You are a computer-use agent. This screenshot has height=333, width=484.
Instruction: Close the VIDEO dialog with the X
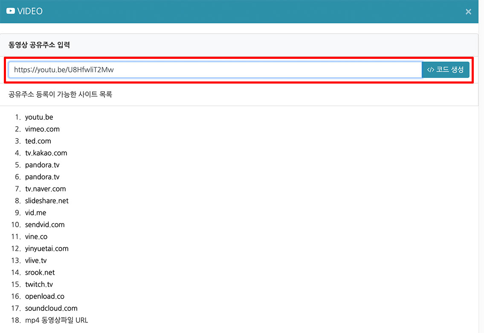(468, 12)
